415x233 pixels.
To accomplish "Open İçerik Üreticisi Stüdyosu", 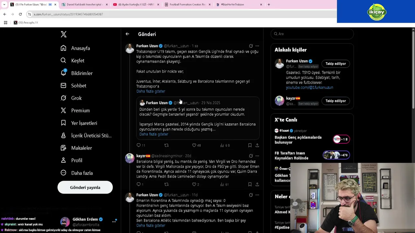I will [x=86, y=136].
